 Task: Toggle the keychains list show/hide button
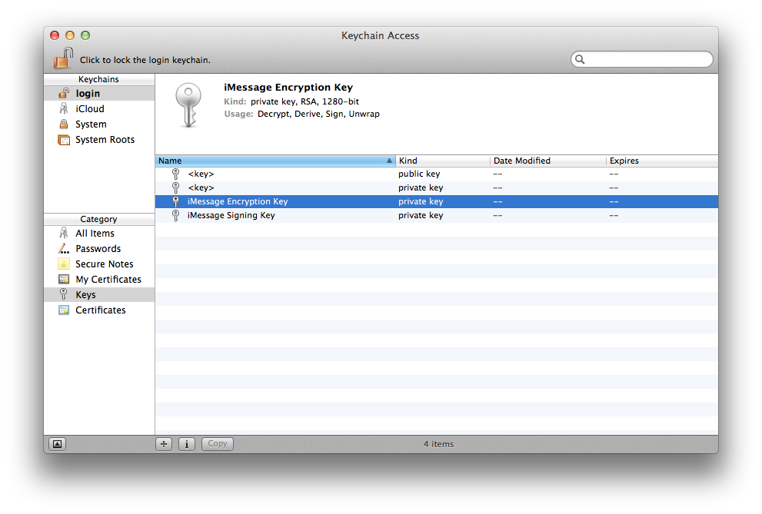click(x=58, y=444)
